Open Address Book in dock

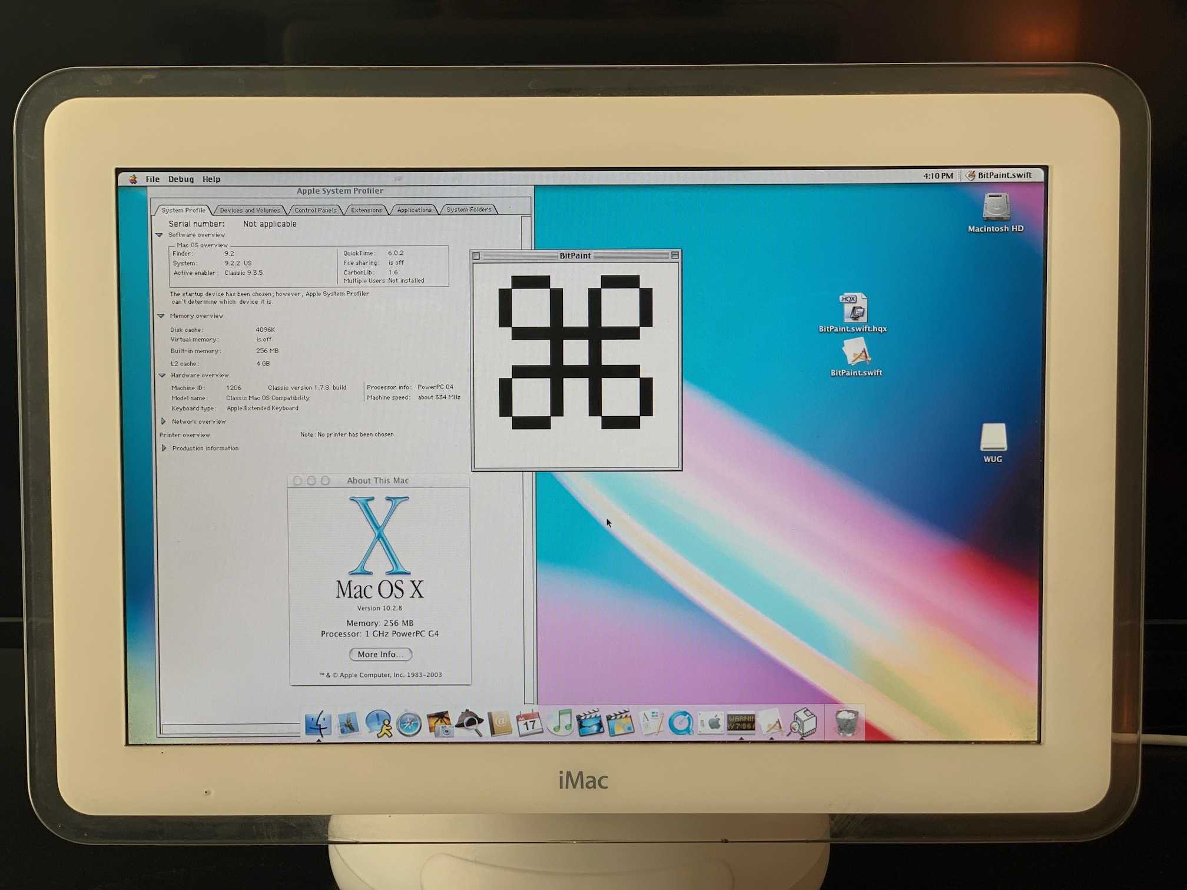500,723
